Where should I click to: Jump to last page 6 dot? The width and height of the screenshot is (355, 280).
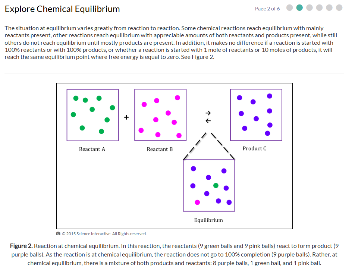(x=339, y=8)
